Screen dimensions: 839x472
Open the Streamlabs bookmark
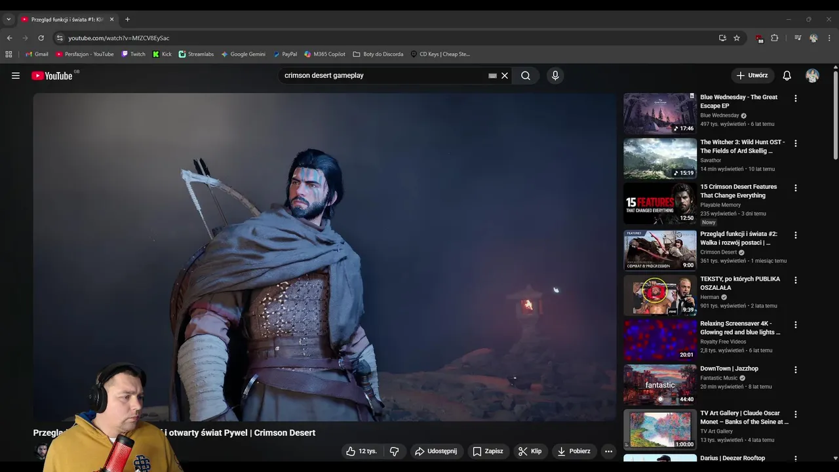pyautogui.click(x=196, y=54)
